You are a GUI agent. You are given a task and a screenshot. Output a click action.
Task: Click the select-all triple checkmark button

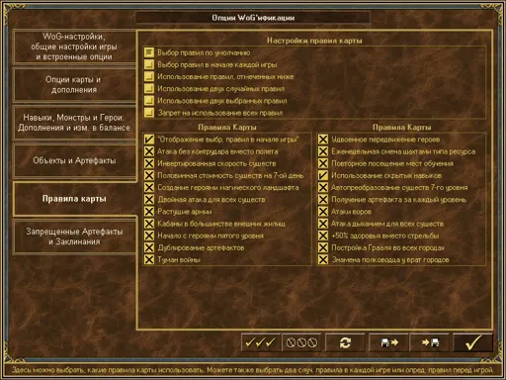[261, 342]
